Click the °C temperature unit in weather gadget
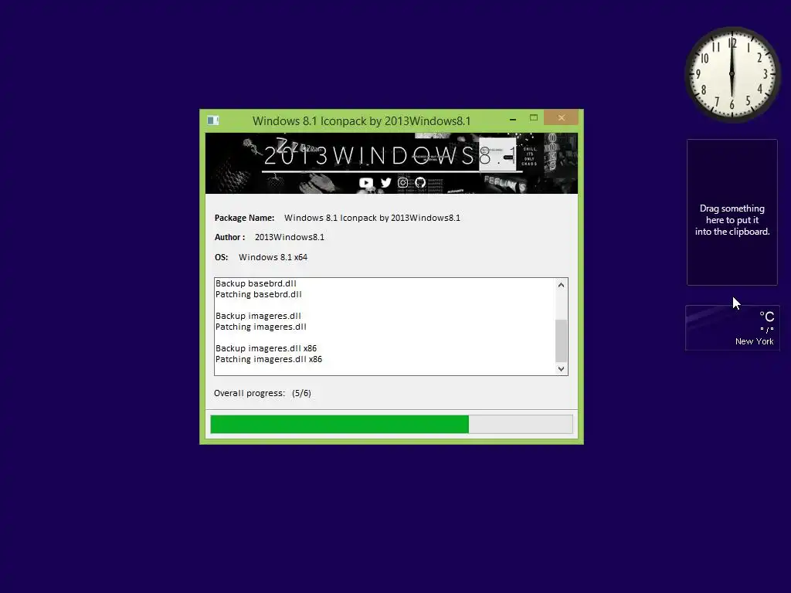This screenshot has height=593, width=791. tap(767, 317)
